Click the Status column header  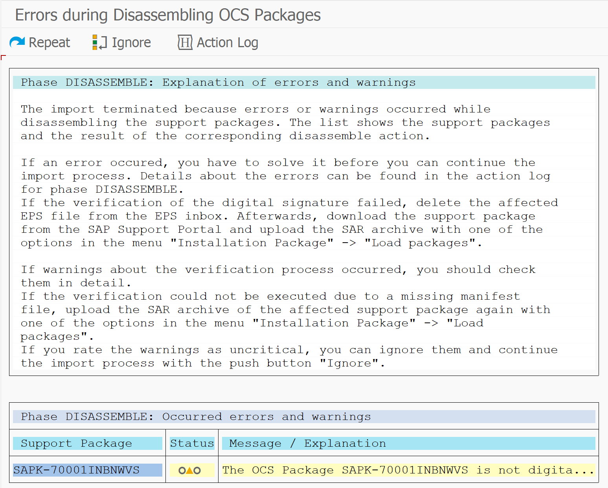pos(192,444)
